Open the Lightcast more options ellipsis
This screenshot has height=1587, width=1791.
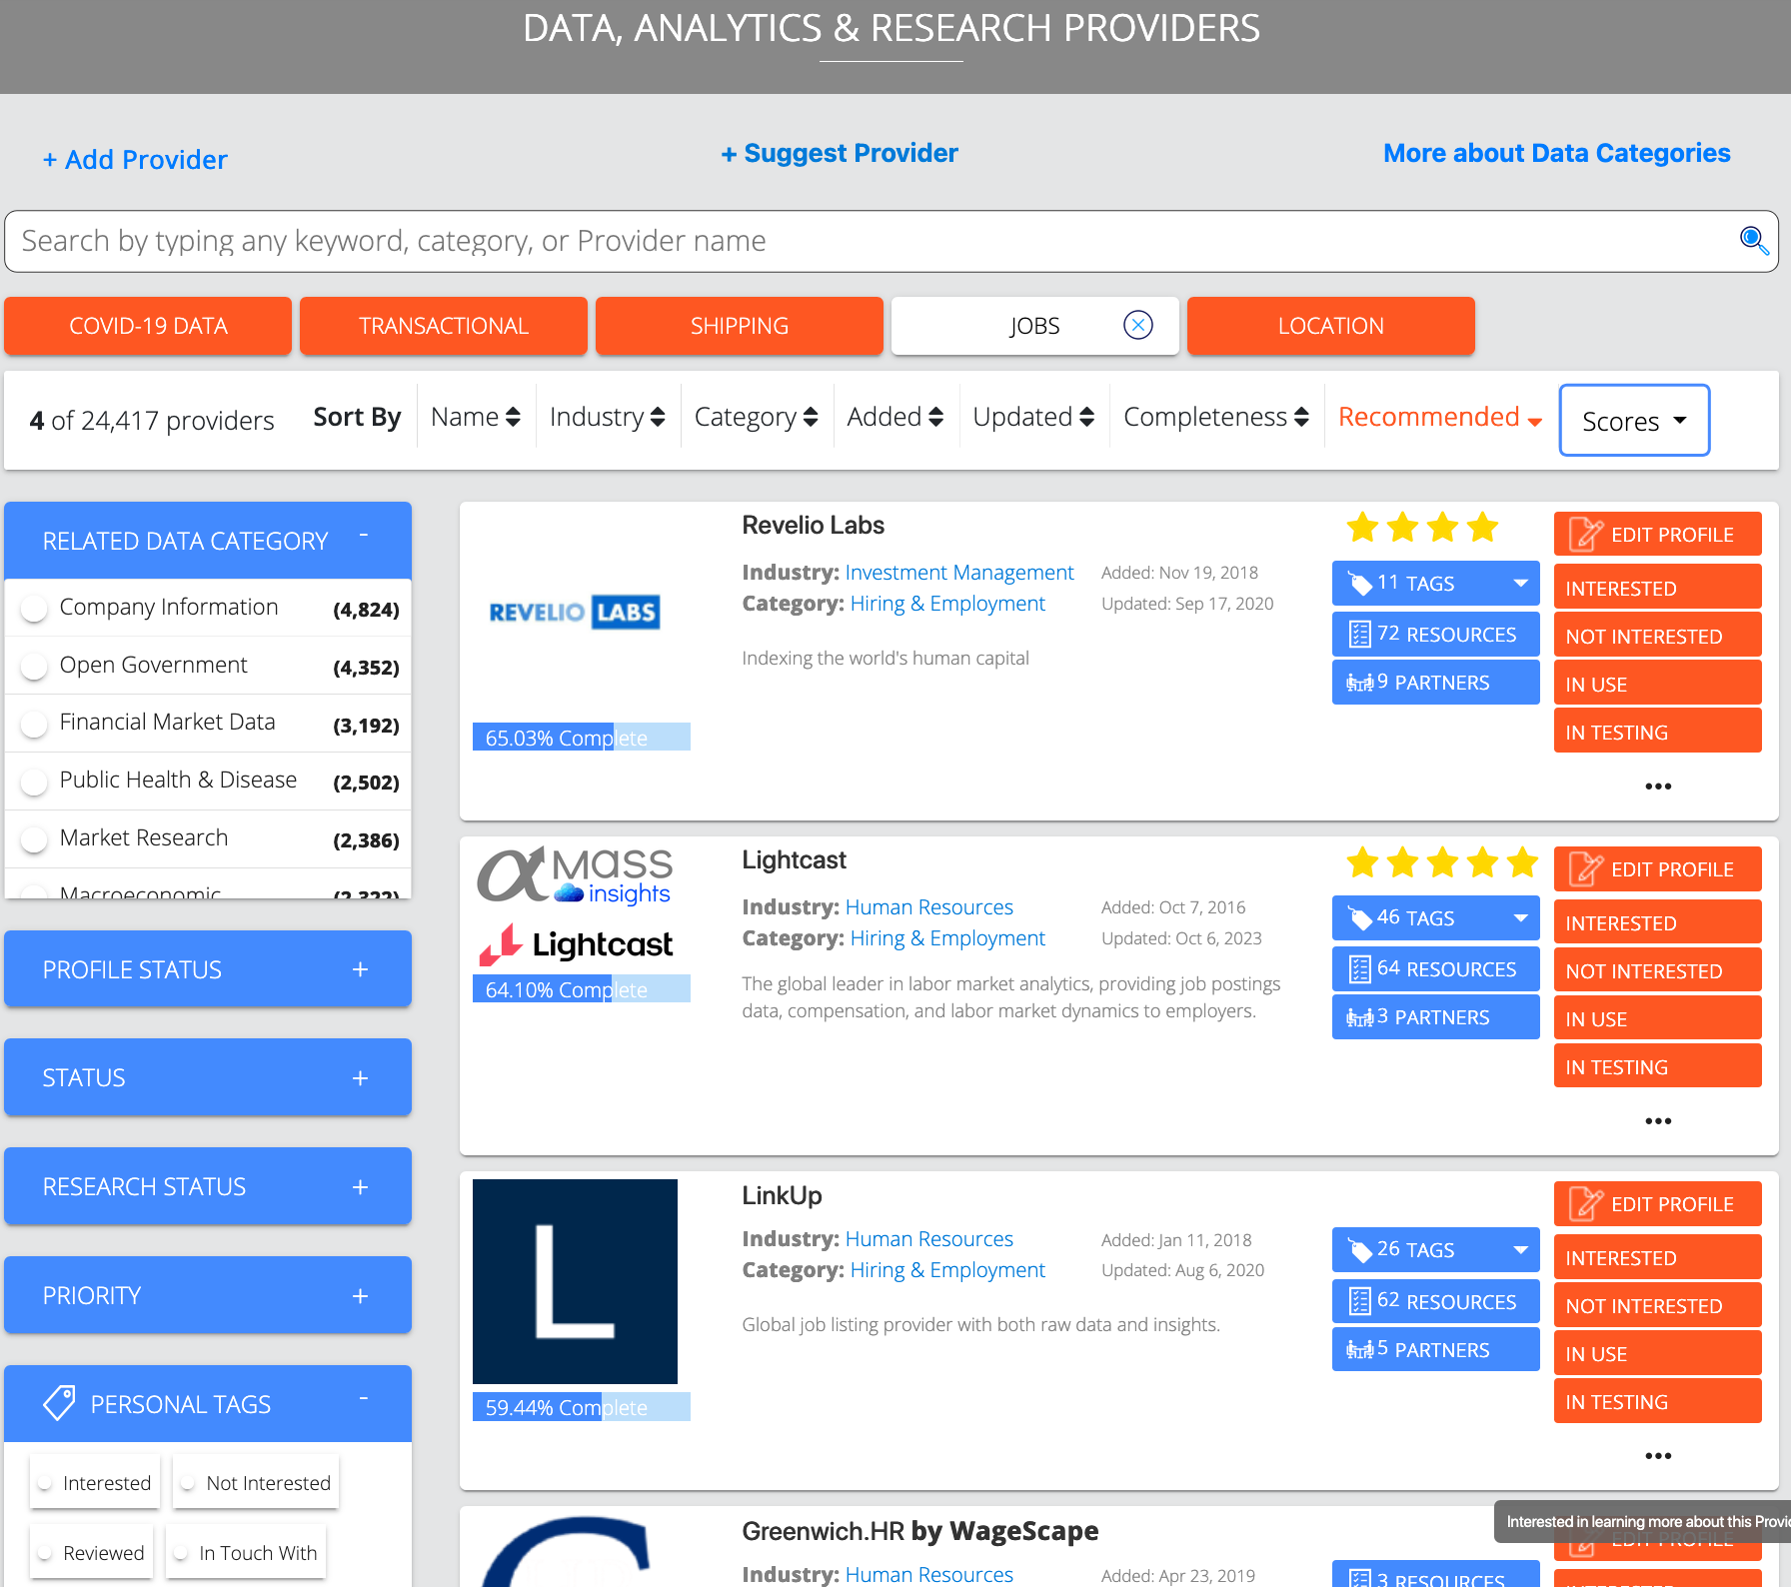pos(1658,1121)
